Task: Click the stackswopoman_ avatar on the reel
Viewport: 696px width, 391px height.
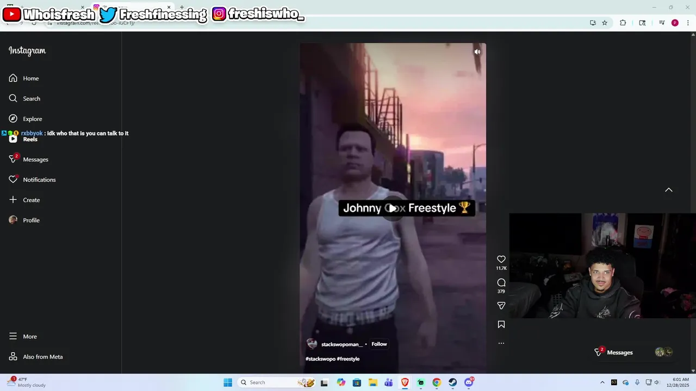Action: coord(312,344)
